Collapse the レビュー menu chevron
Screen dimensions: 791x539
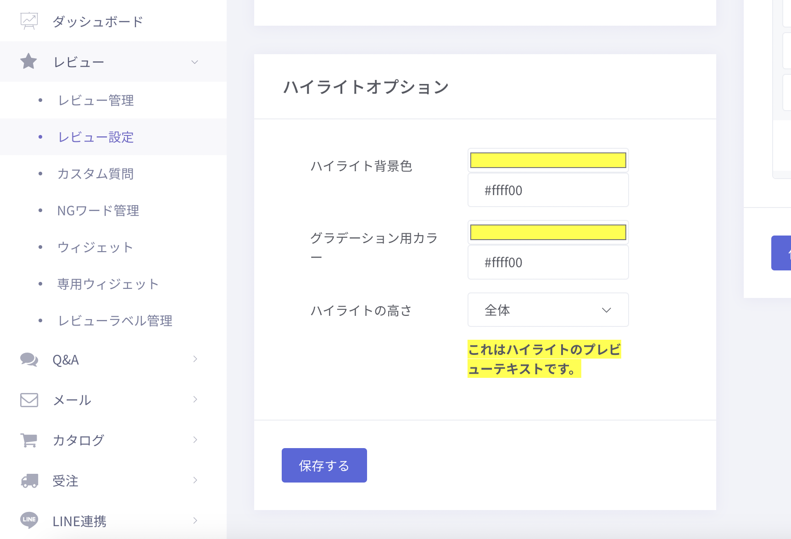click(x=195, y=62)
